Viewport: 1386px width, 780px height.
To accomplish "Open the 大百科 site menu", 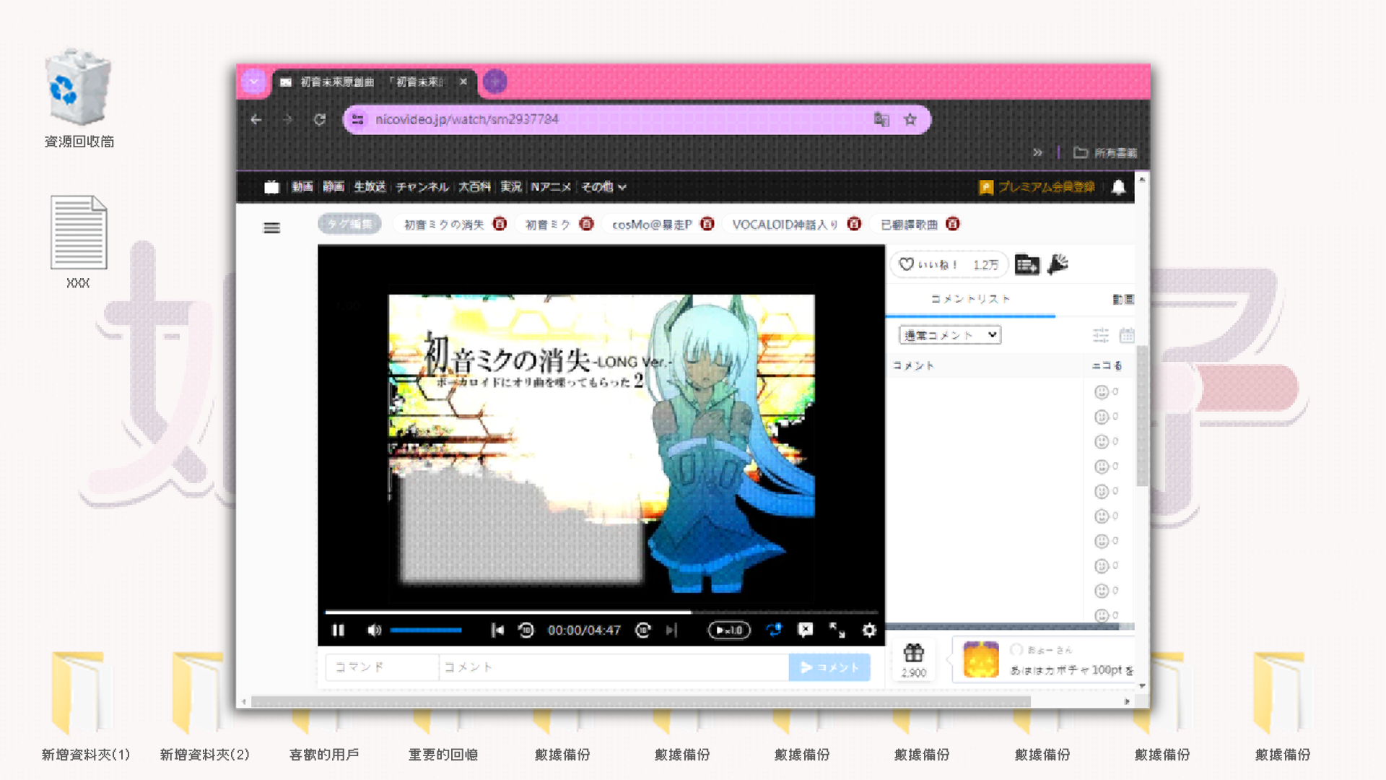I will pyautogui.click(x=474, y=187).
